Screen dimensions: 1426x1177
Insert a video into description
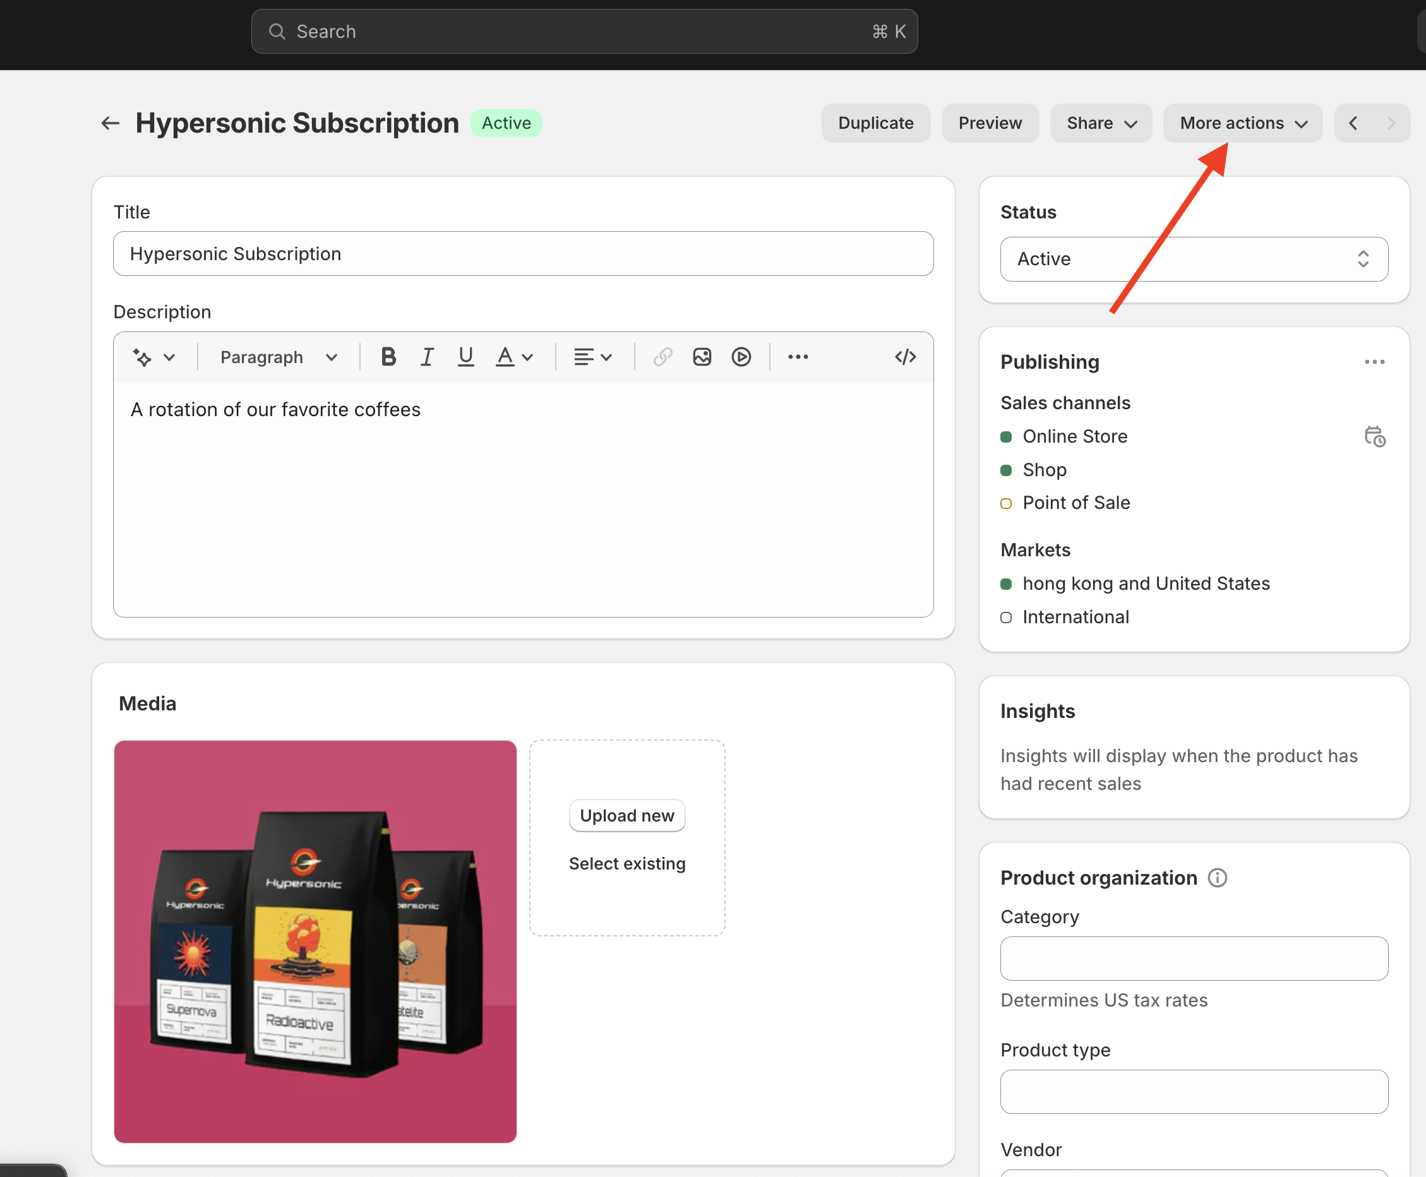click(x=741, y=357)
